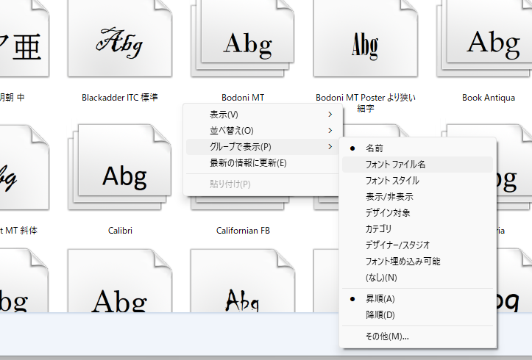Click the Blackadder ITC 標準 label
532x360 pixels.
click(x=120, y=98)
